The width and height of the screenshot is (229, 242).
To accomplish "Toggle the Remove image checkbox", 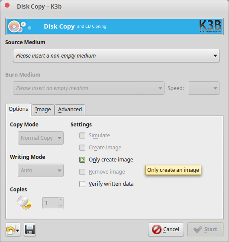I will click(82, 172).
